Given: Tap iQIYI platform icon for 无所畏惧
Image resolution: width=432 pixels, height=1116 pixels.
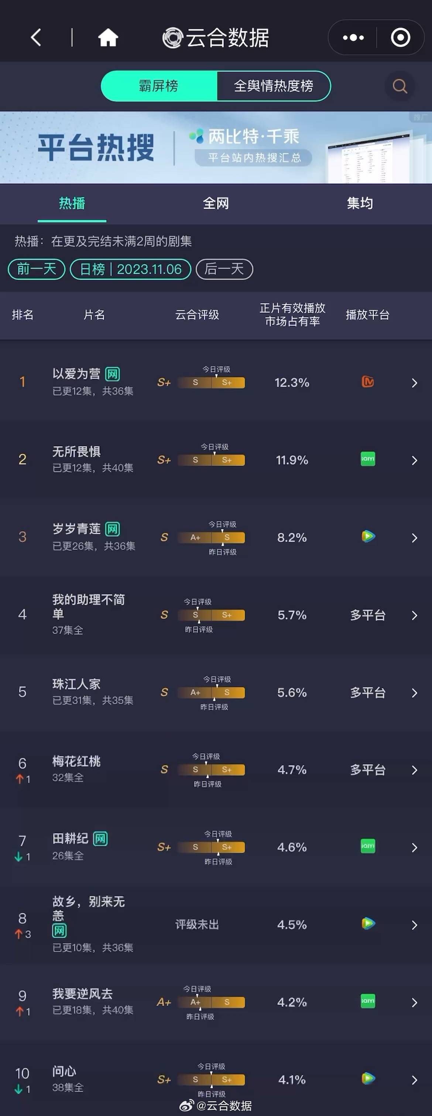Looking at the screenshot, I should click(367, 459).
